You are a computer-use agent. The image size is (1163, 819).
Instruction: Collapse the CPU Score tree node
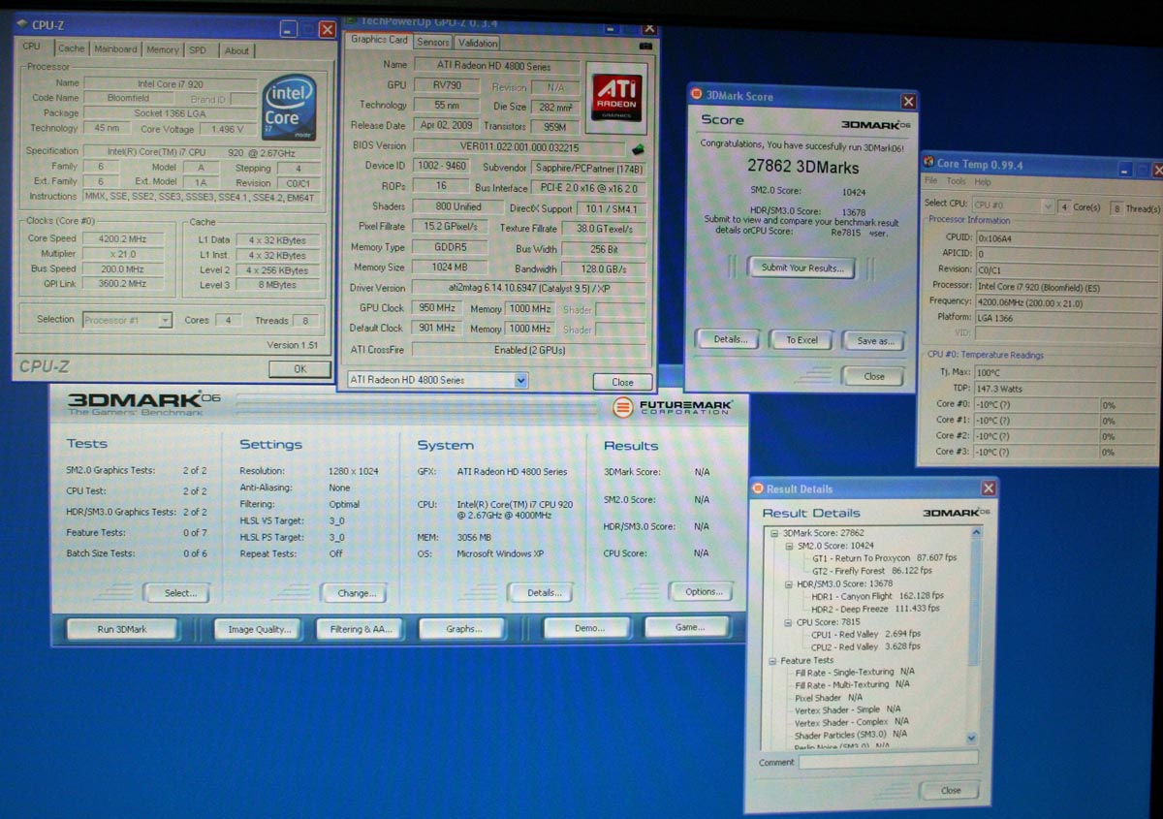(790, 622)
